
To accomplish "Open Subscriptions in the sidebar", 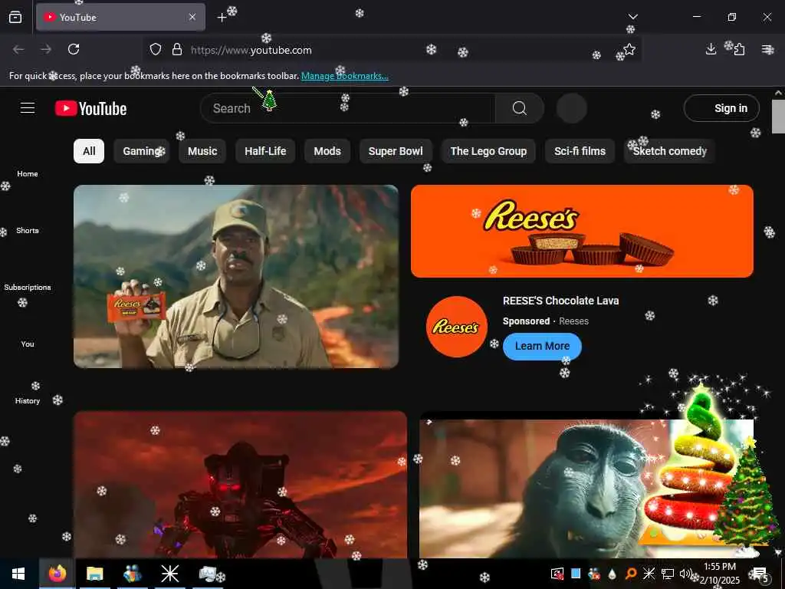I will pyautogui.click(x=28, y=287).
